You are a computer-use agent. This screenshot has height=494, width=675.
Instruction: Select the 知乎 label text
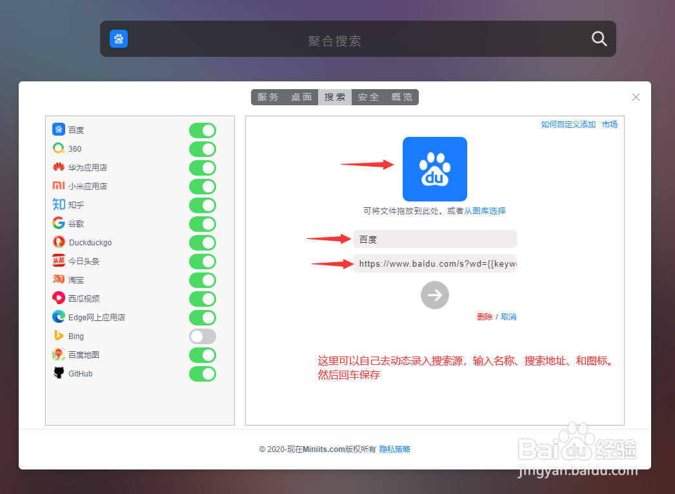pyautogui.click(x=76, y=205)
